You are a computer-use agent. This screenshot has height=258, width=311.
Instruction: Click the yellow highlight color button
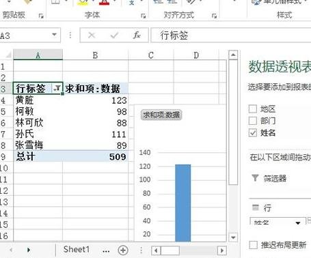(x=82, y=3)
